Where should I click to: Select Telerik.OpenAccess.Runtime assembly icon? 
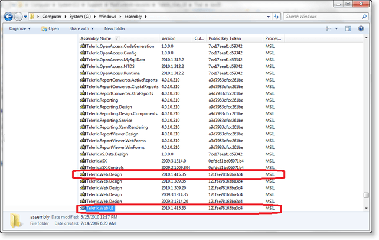coord(83,73)
